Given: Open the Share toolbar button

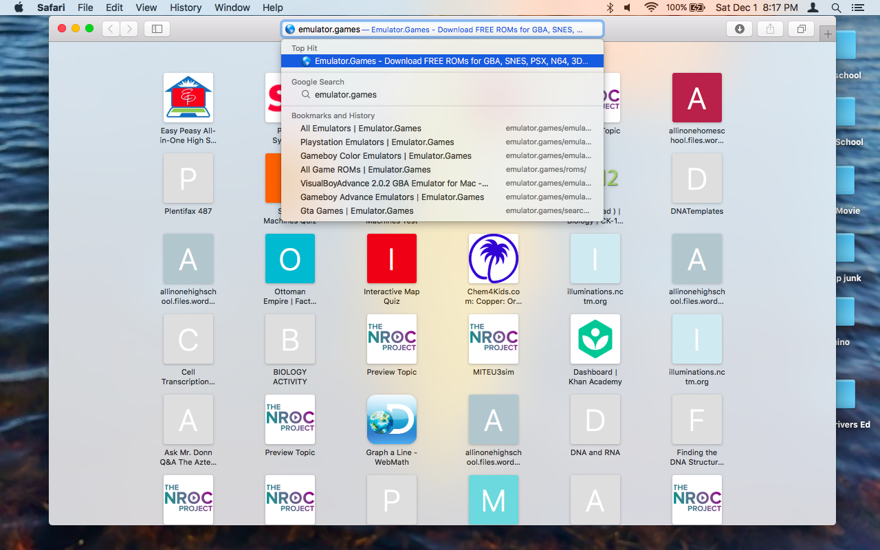Looking at the screenshot, I should [x=771, y=29].
